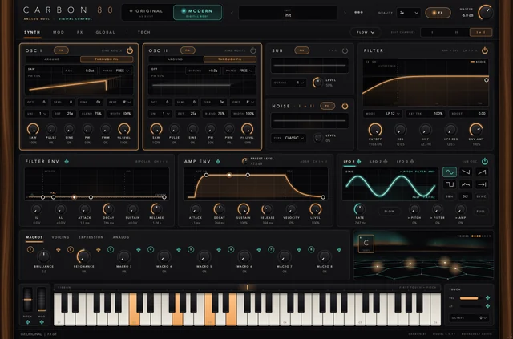Image resolution: width=513 pixels, height=339 pixels.
Task: Select one-shot arrow LFO mode icon
Action: 482,184
